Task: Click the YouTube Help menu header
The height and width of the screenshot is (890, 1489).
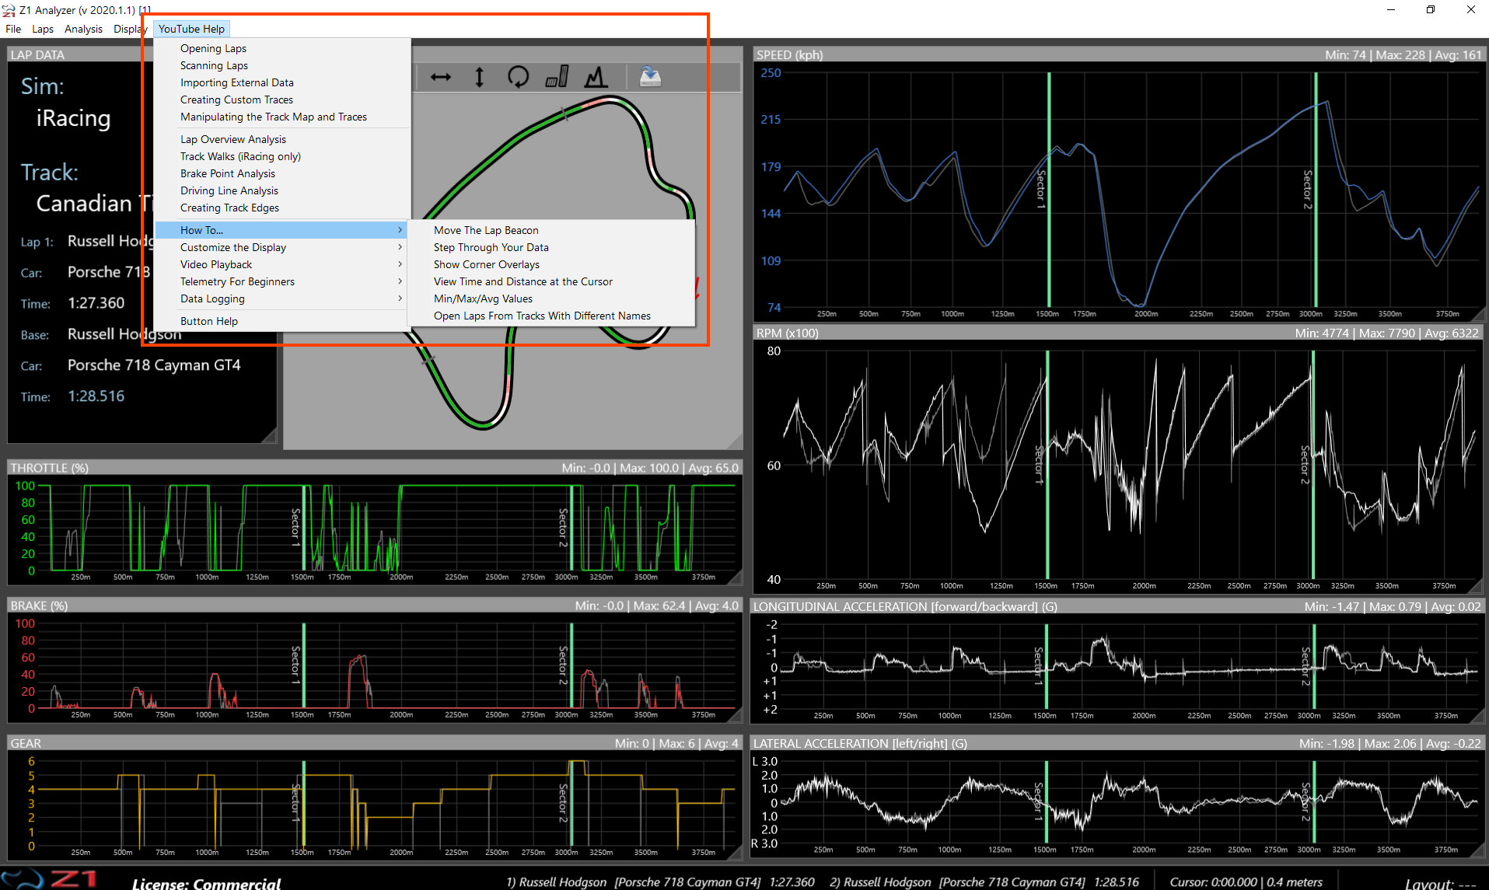Action: pyautogui.click(x=191, y=29)
